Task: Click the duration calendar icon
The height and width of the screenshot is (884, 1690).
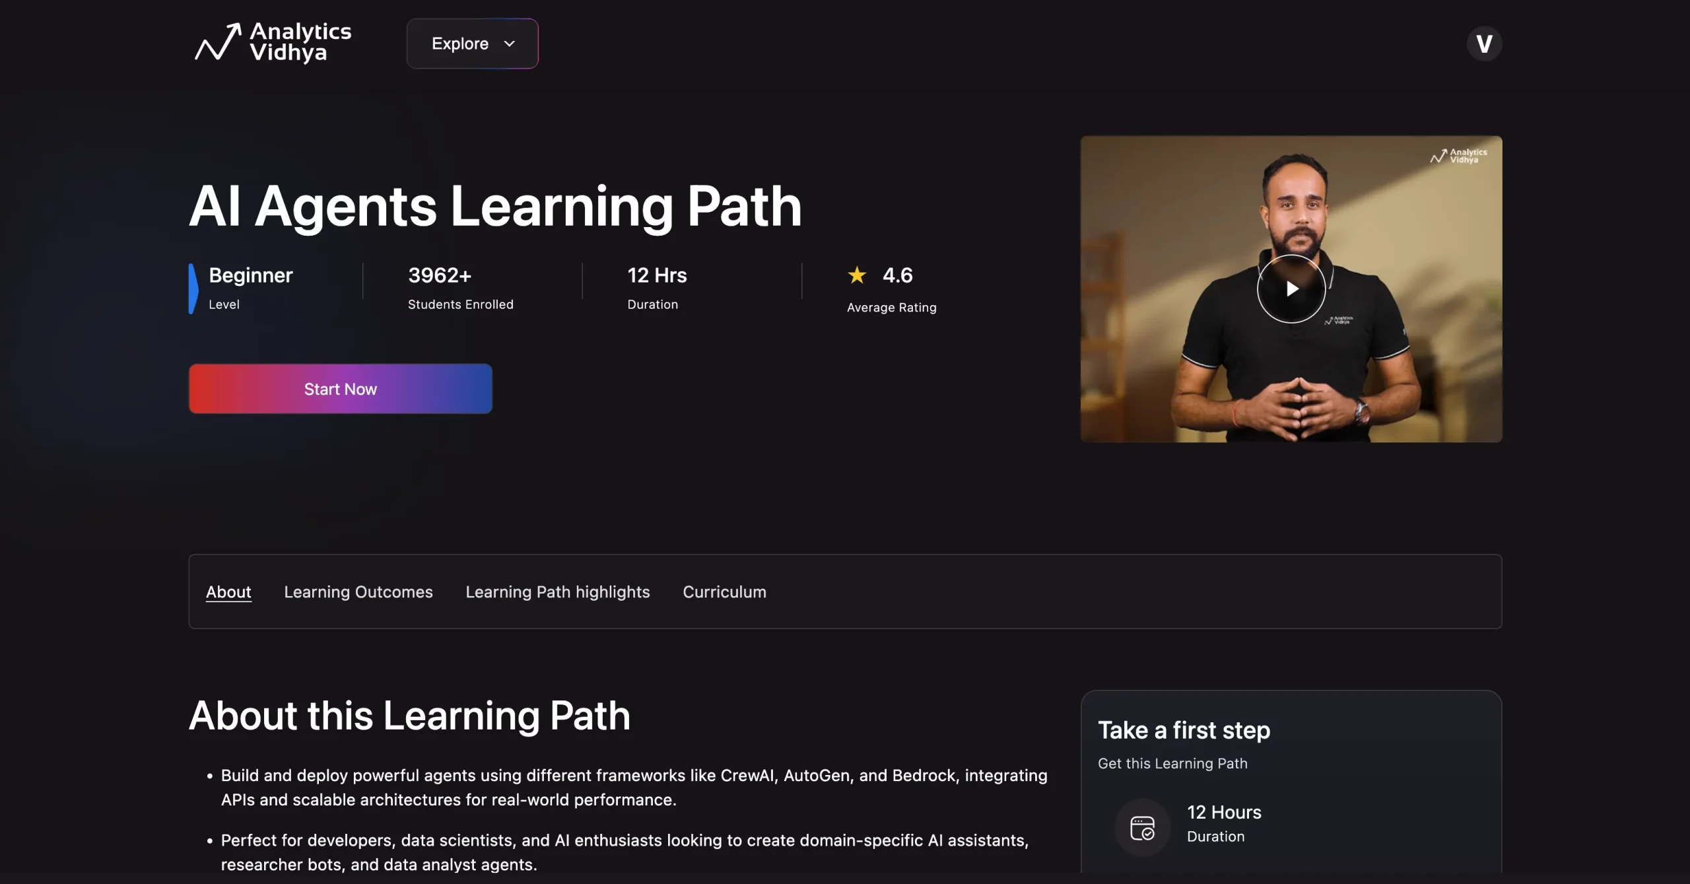Action: click(1142, 828)
